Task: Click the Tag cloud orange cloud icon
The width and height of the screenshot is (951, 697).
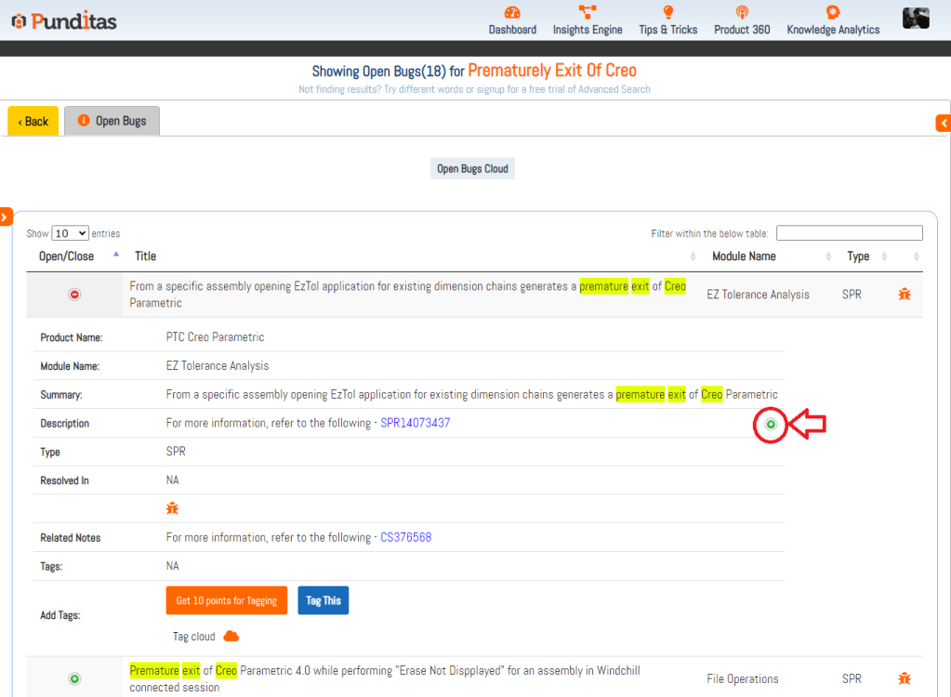Action: [231, 636]
